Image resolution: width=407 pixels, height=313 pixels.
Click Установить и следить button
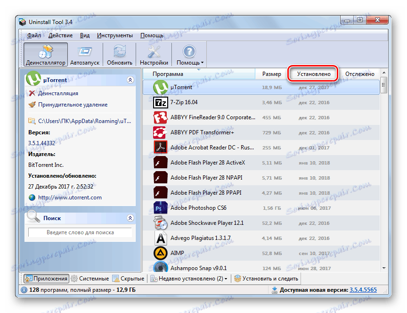coord(266,279)
